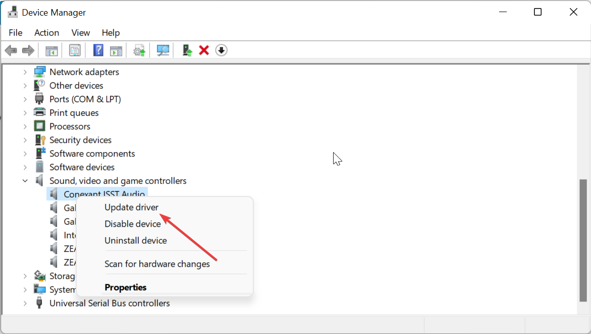Expand the Print queues node
This screenshot has width=591, height=334.
point(25,113)
